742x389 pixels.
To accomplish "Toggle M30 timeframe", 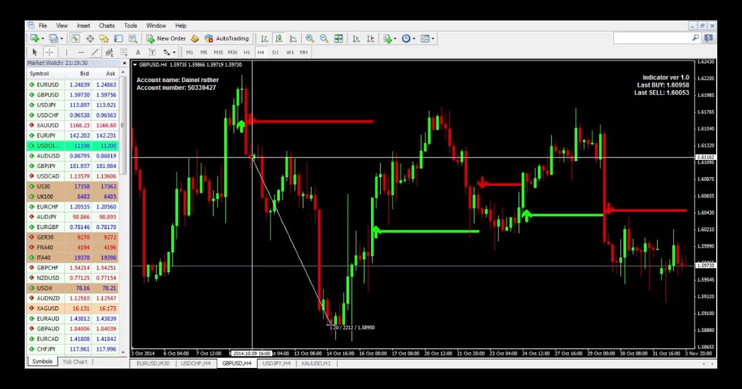I will [232, 52].
